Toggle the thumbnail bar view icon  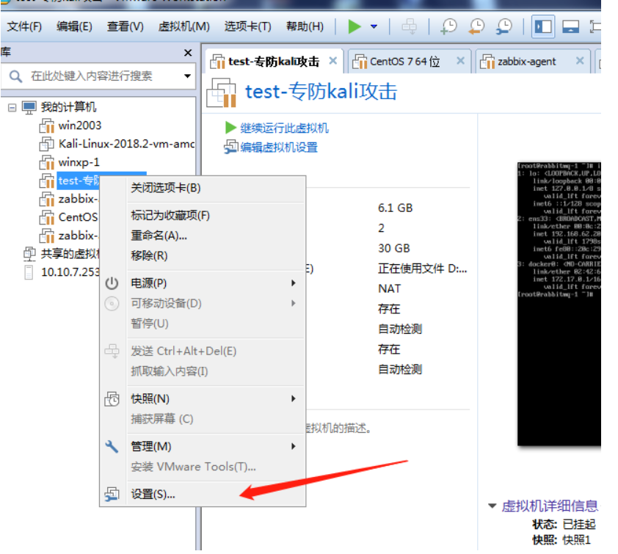point(570,27)
